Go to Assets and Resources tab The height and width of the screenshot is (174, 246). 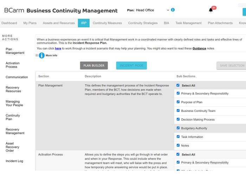tap(59, 23)
